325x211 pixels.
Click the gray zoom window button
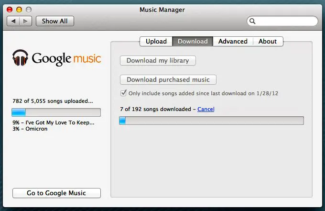[x=29, y=10]
